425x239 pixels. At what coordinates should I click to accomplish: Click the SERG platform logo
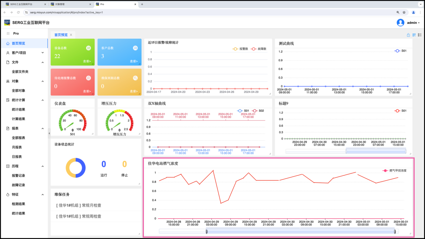pos(7,22)
